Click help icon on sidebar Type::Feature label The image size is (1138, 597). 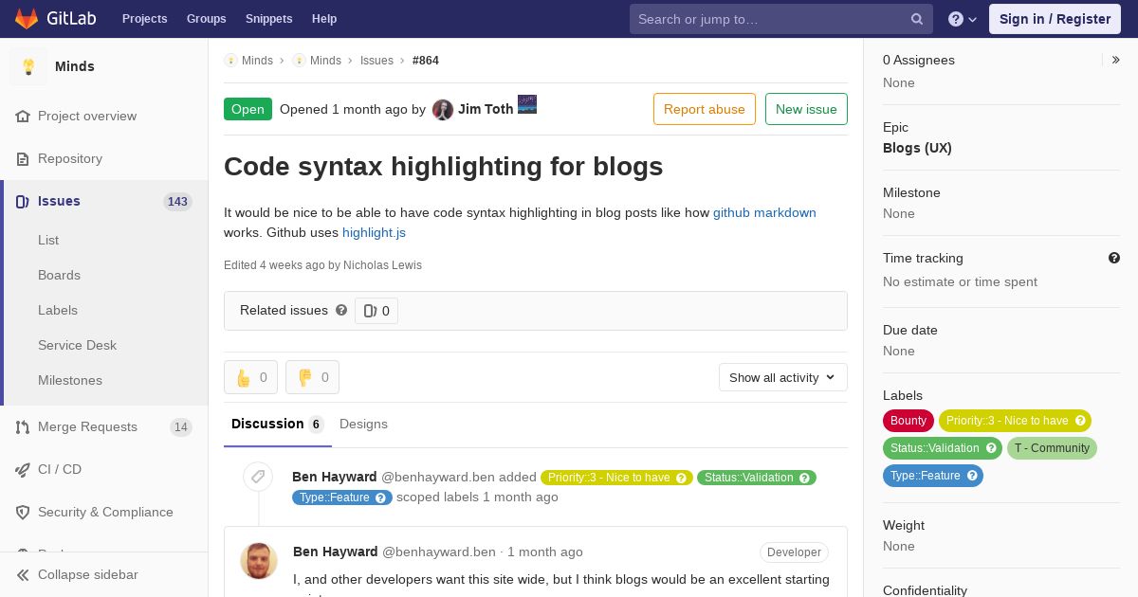[972, 476]
